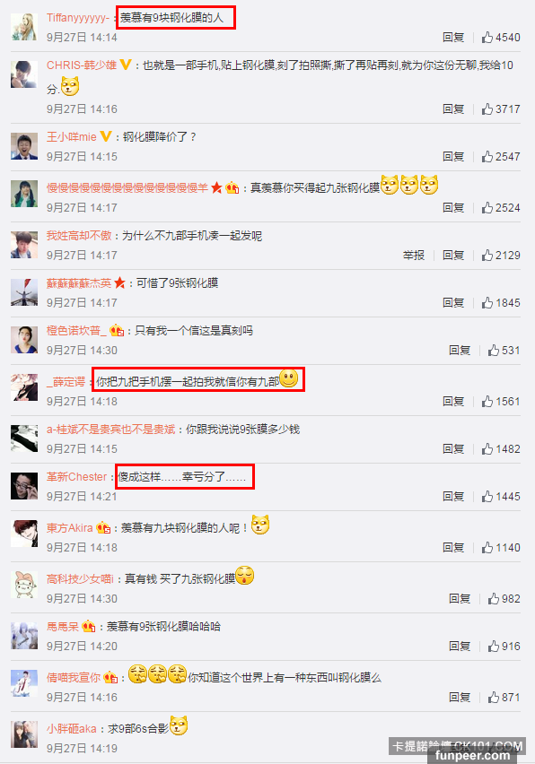Click thumbs-up on 橙色诺坎普_'s comment showing 531
The width and height of the screenshot is (535, 764).
click(494, 351)
